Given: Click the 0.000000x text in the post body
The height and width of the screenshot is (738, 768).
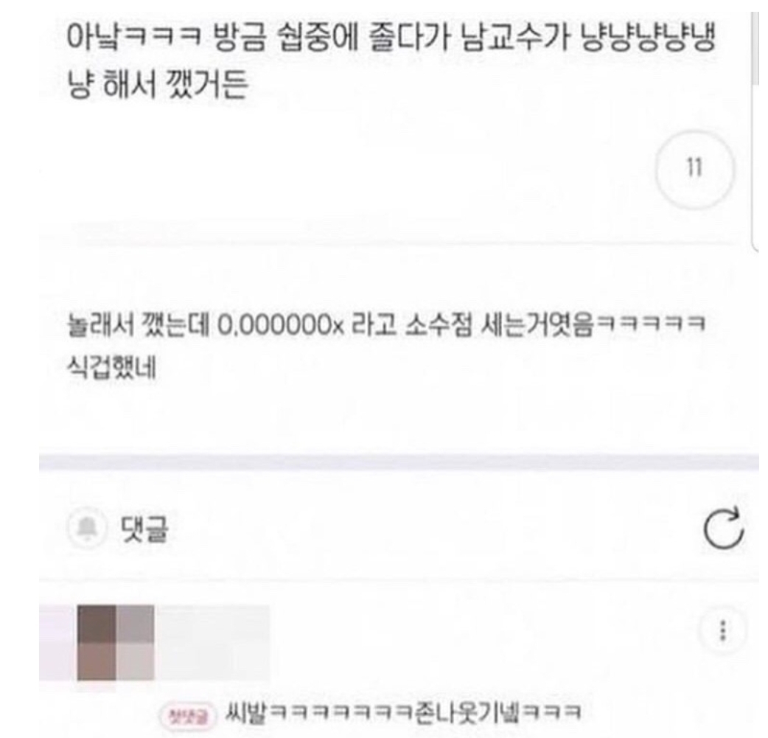Looking at the screenshot, I should point(281,325).
